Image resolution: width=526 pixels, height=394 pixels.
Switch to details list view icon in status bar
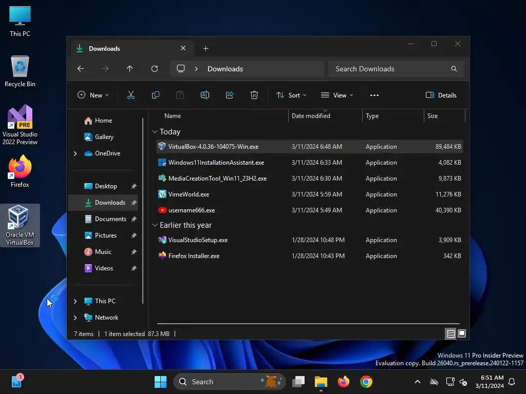pos(450,333)
